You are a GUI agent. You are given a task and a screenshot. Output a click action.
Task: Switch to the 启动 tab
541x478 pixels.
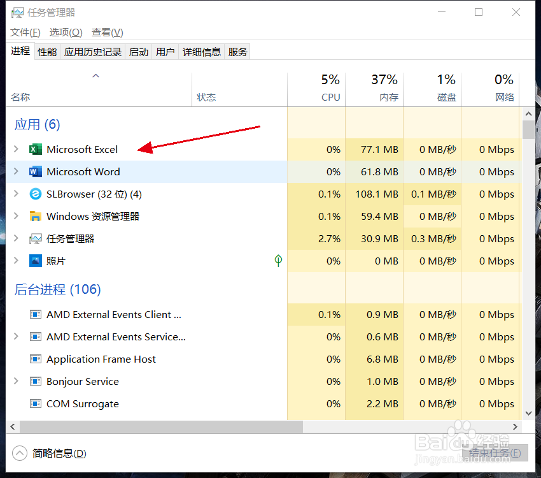pos(139,52)
